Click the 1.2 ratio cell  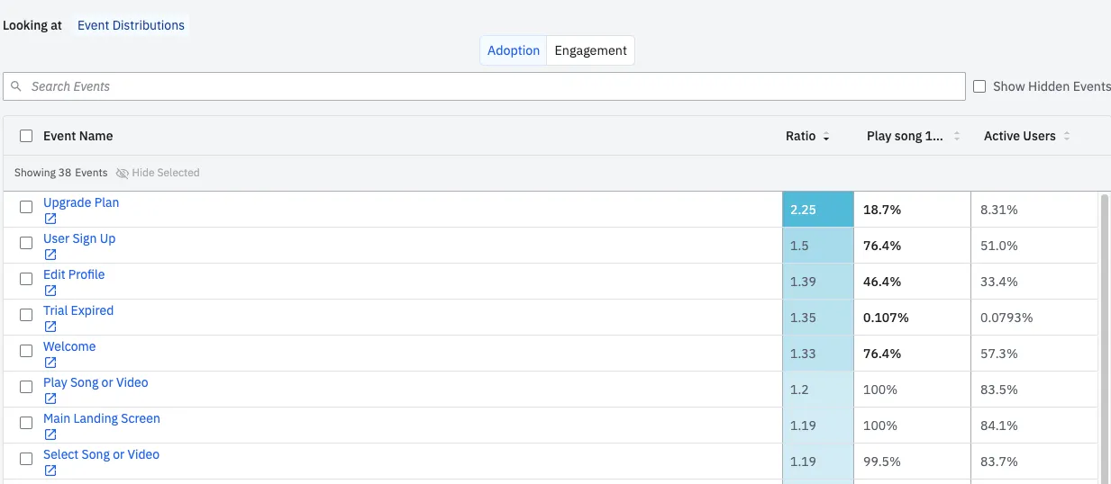coord(818,390)
